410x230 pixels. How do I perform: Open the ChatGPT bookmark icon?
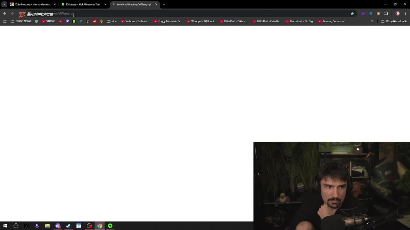point(37,21)
